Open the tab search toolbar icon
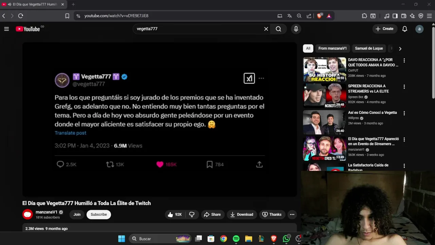This screenshot has width=435, height=245. click(373, 16)
